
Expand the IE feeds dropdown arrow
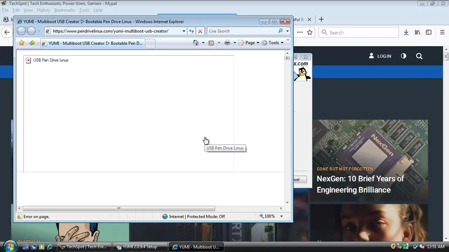219,43
